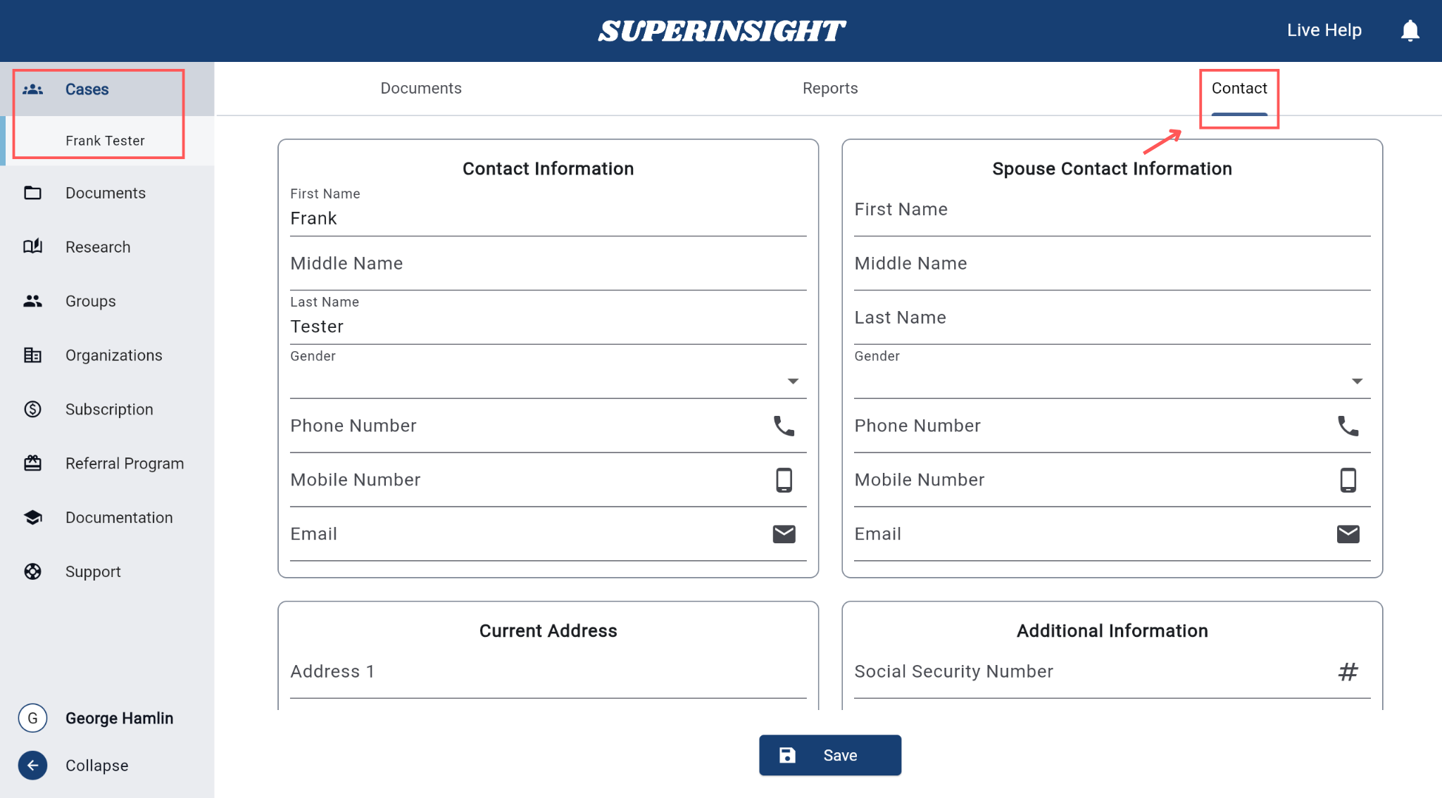Screen dimensions: 1442x798
Task: Click the Subscription dollar icon
Action: pyautogui.click(x=32, y=410)
